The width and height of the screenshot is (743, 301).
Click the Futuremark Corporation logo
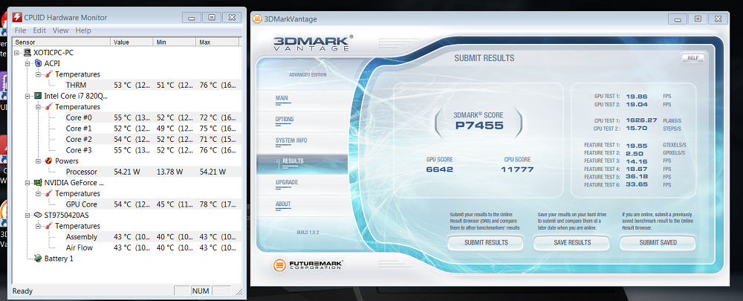click(x=308, y=265)
